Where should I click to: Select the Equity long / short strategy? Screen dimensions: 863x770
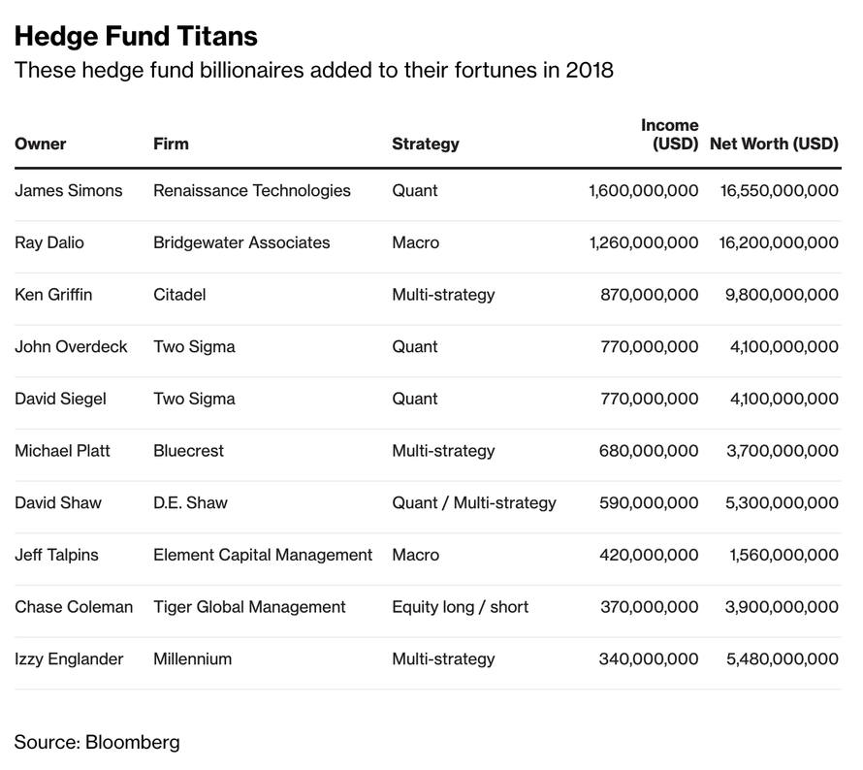461,607
